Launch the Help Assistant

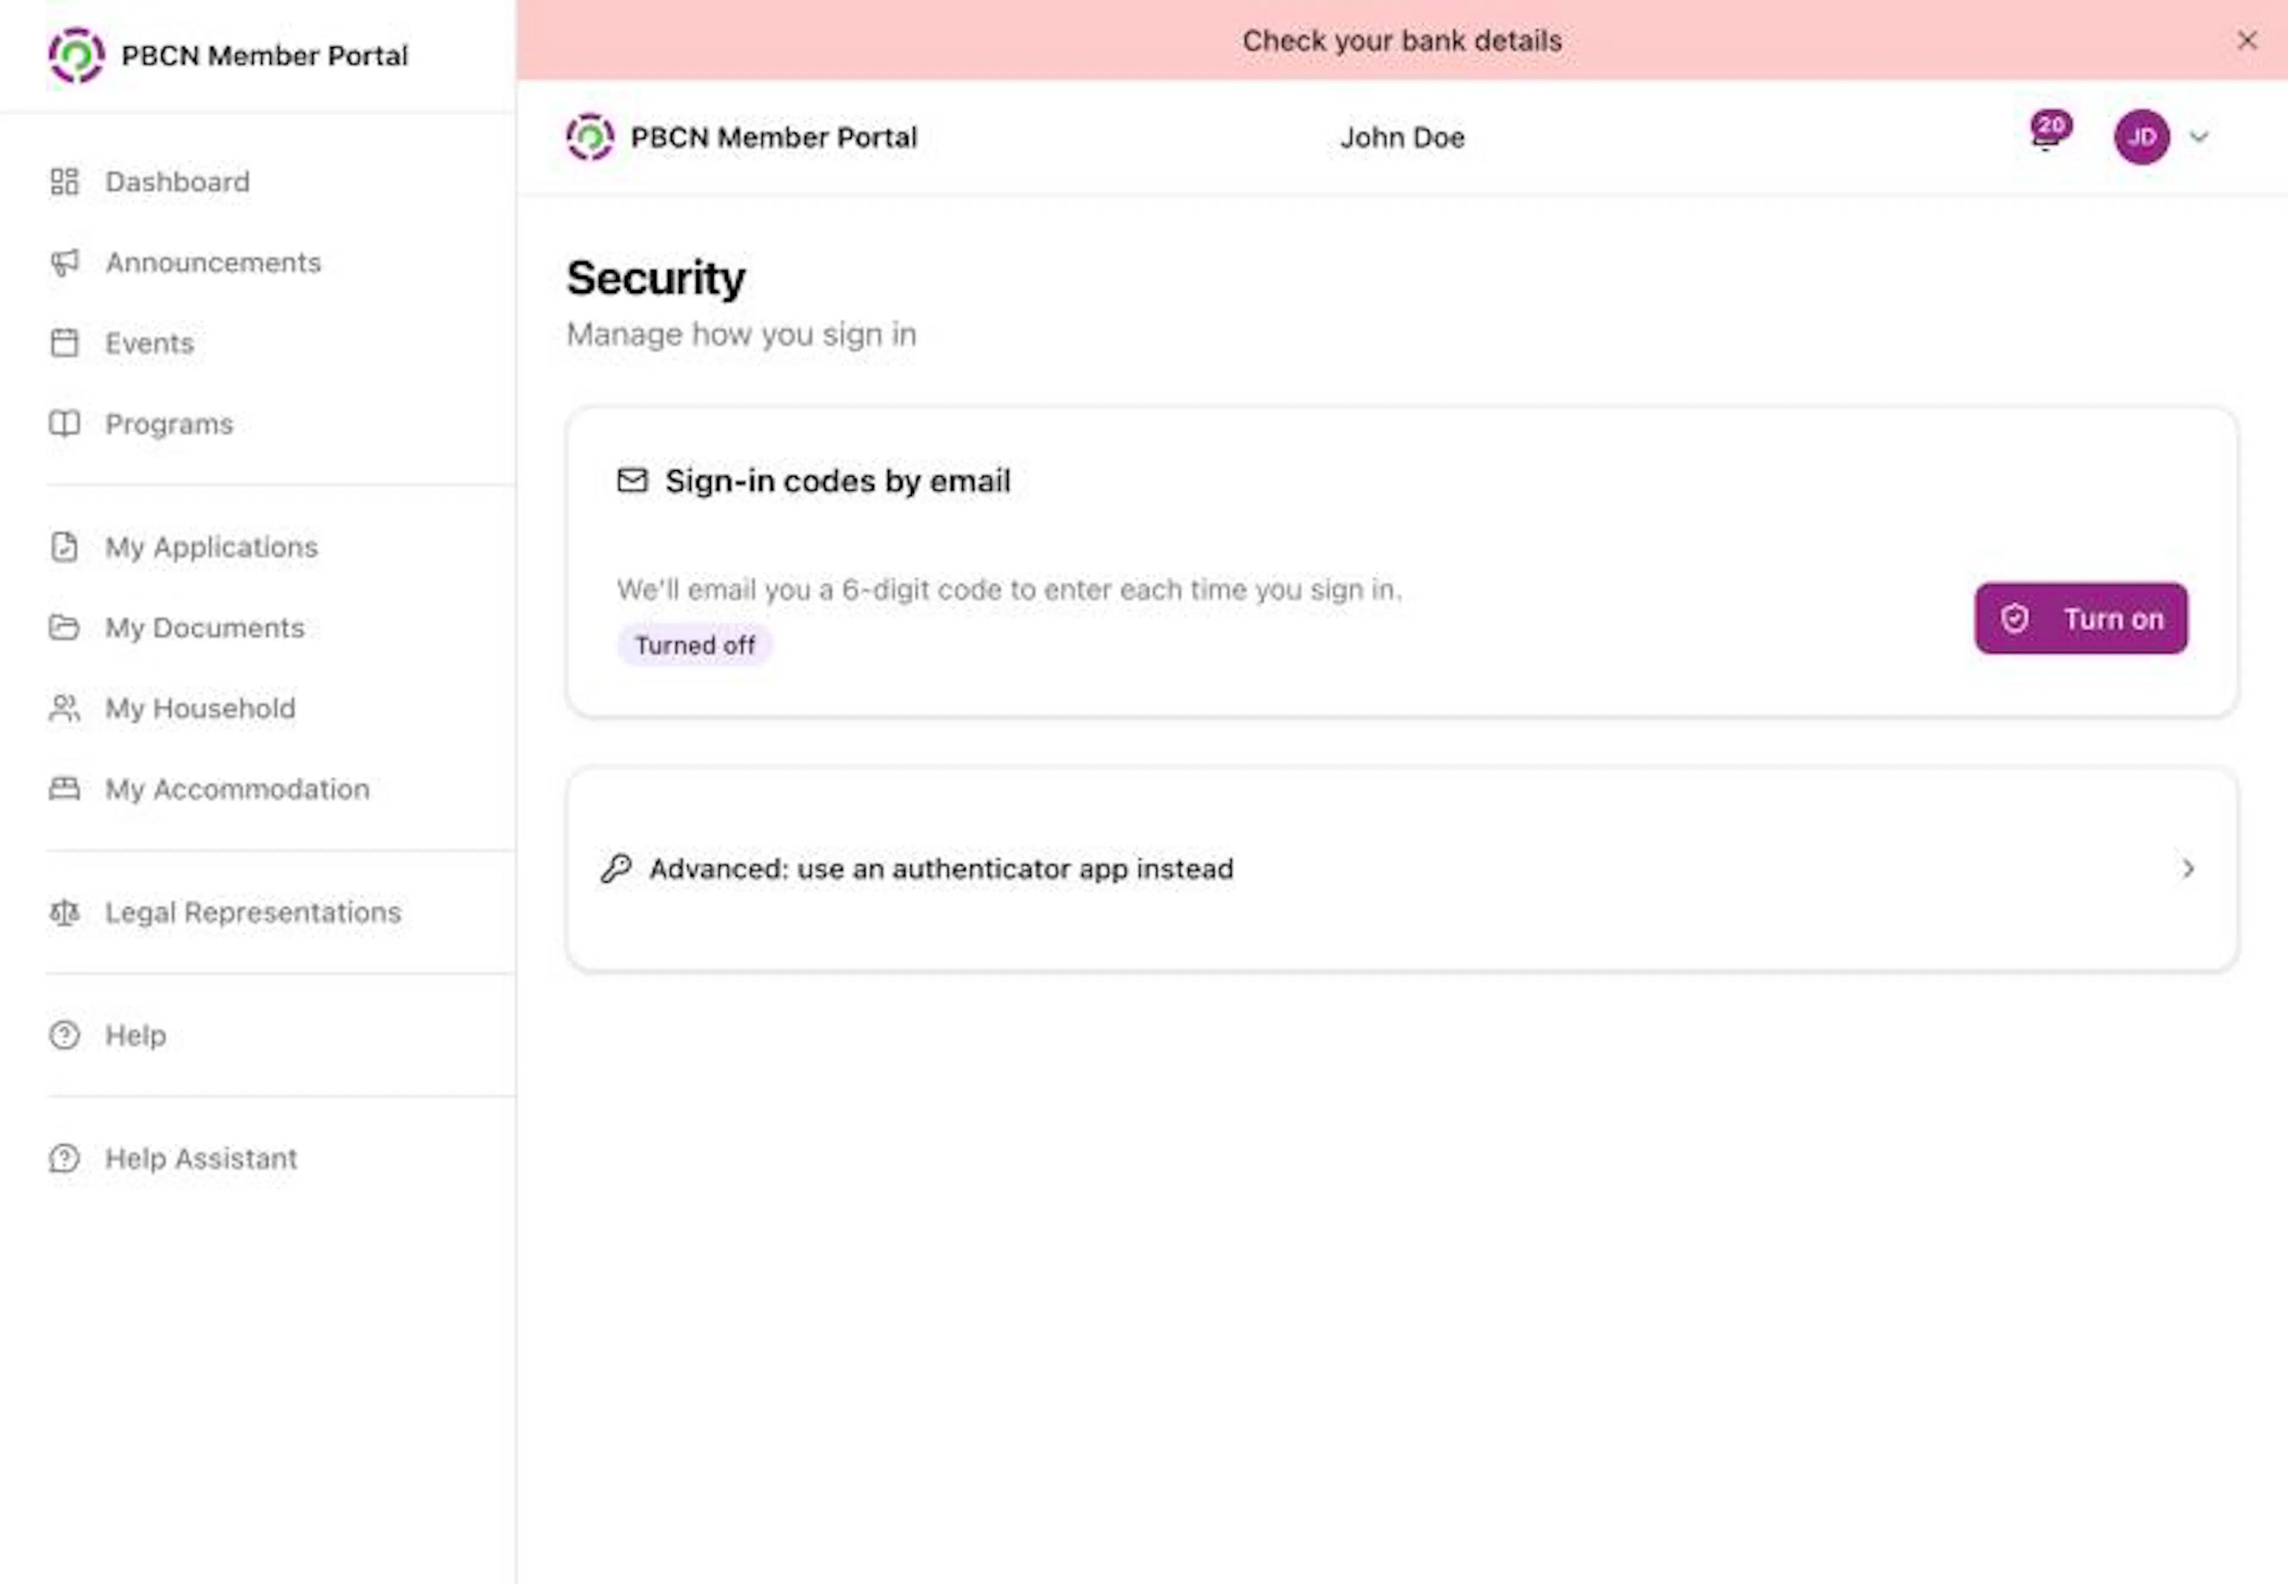(201, 1158)
